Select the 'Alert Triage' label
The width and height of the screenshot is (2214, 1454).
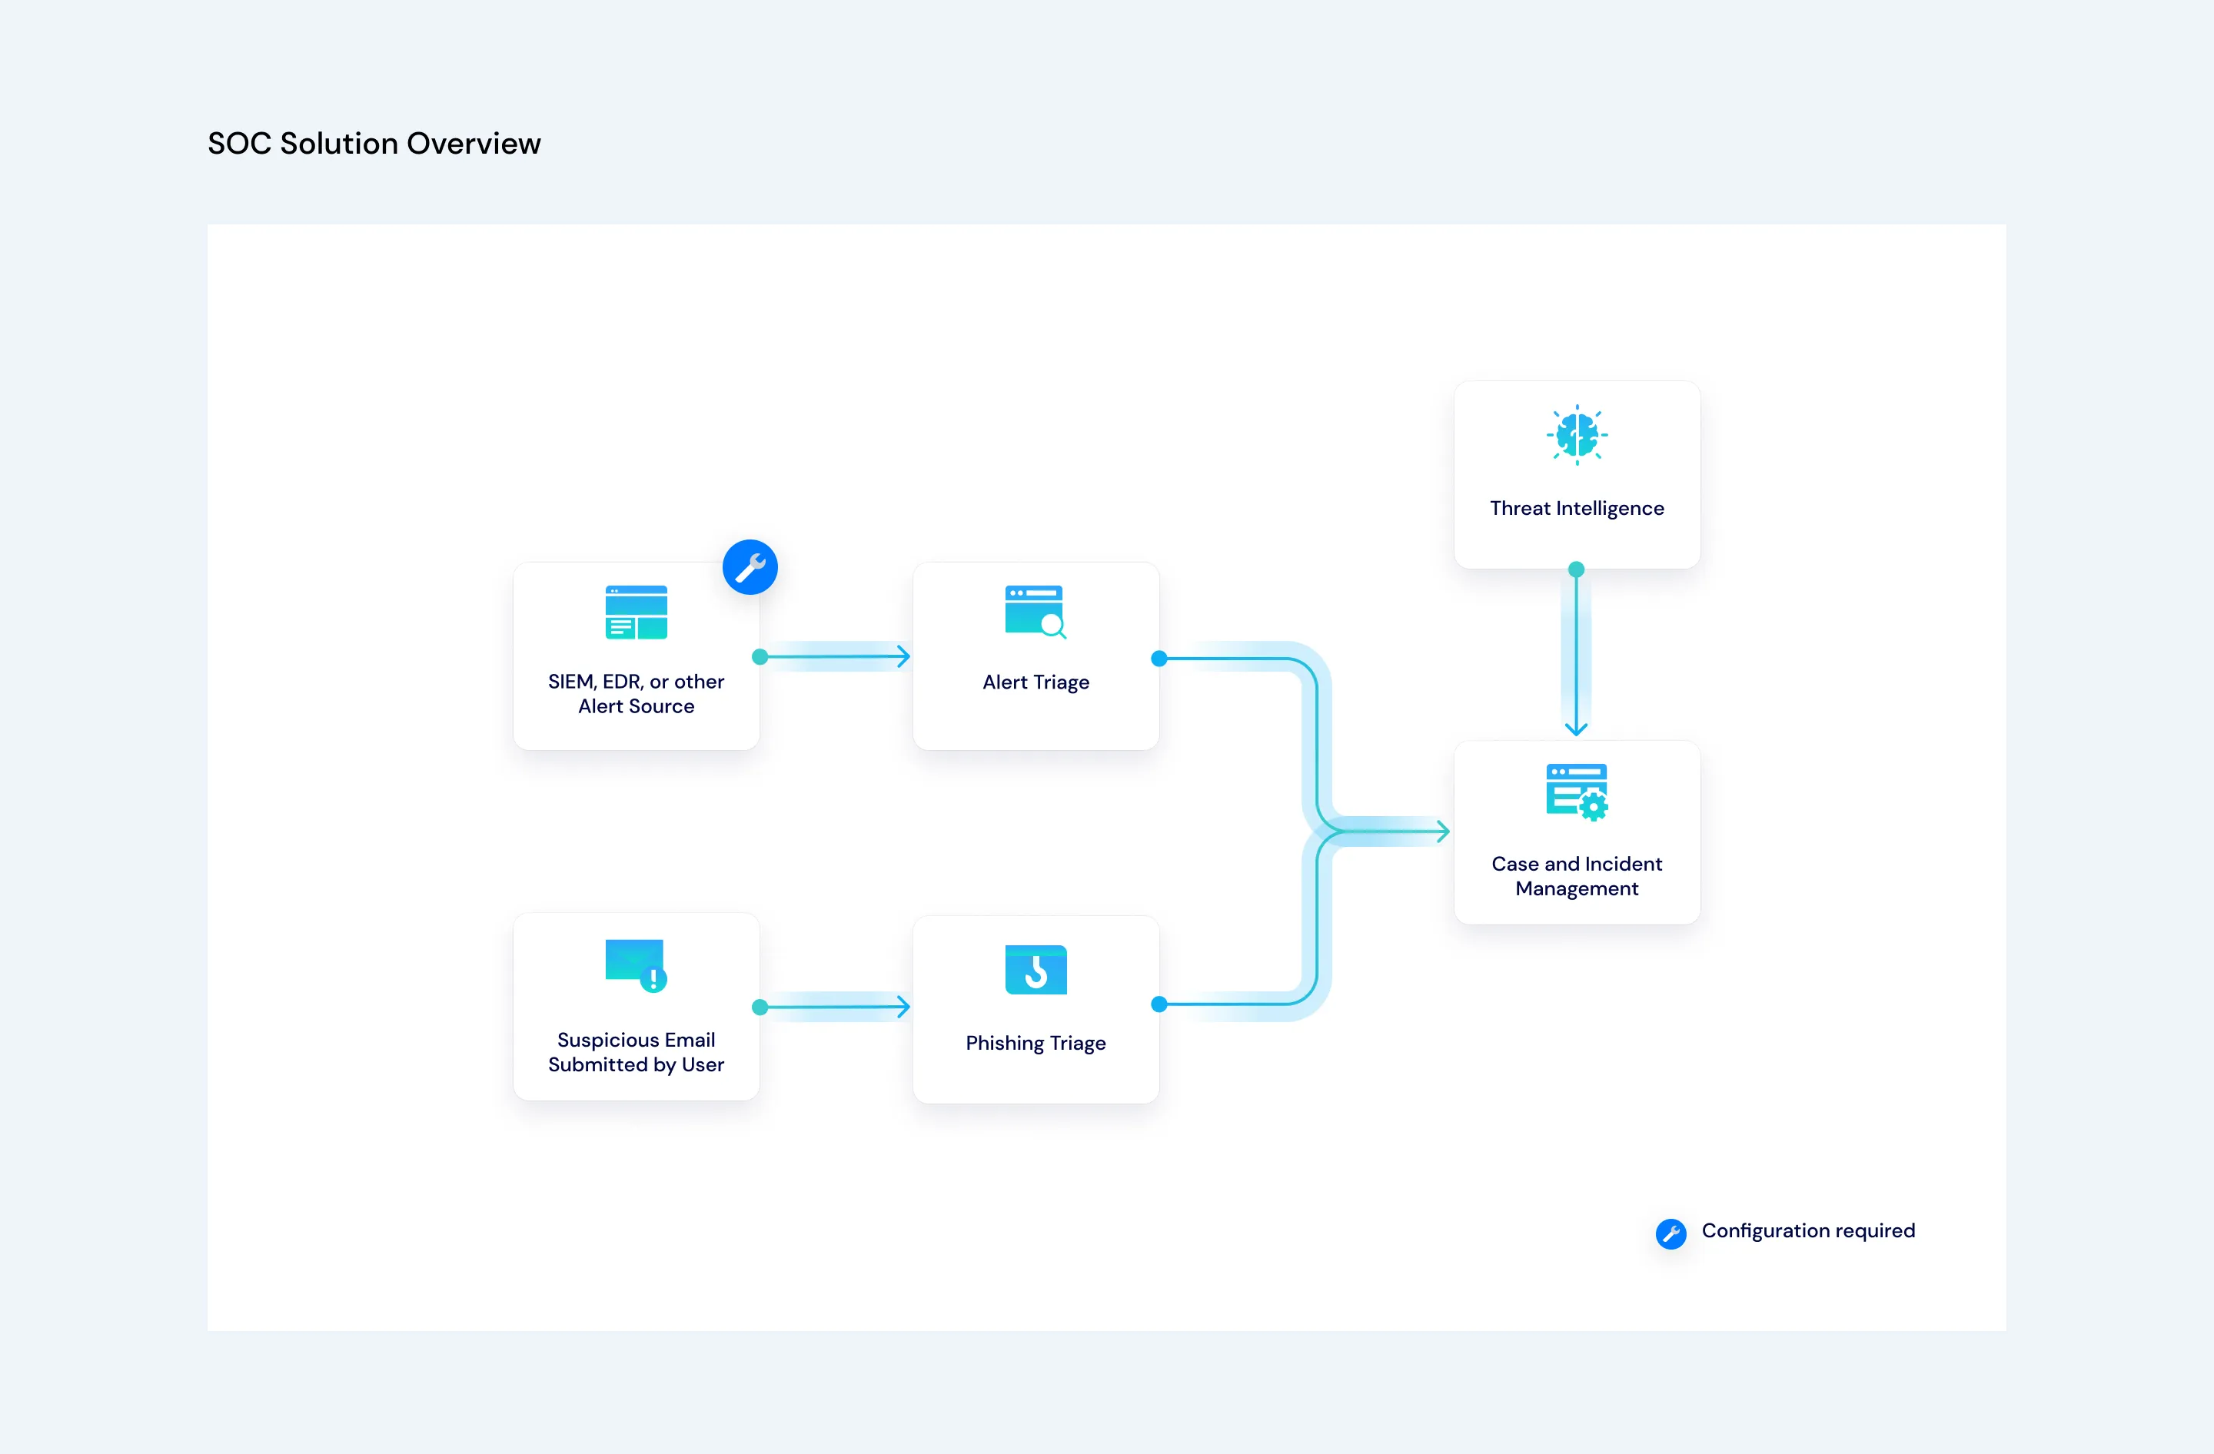[1036, 682]
